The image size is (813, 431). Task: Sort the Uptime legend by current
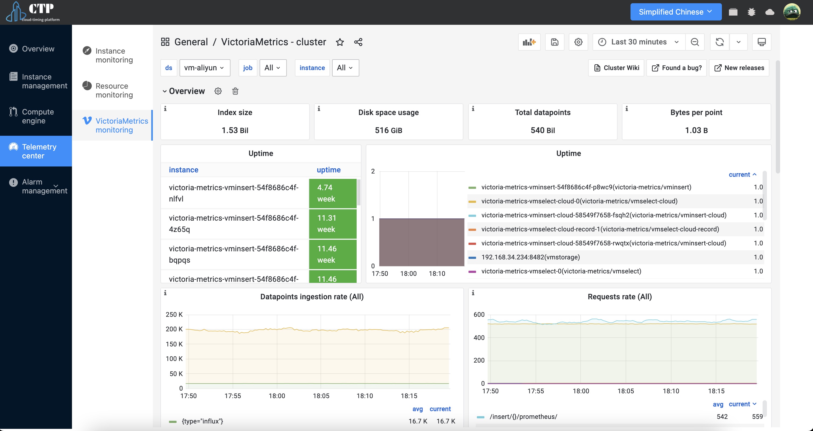tap(742, 174)
